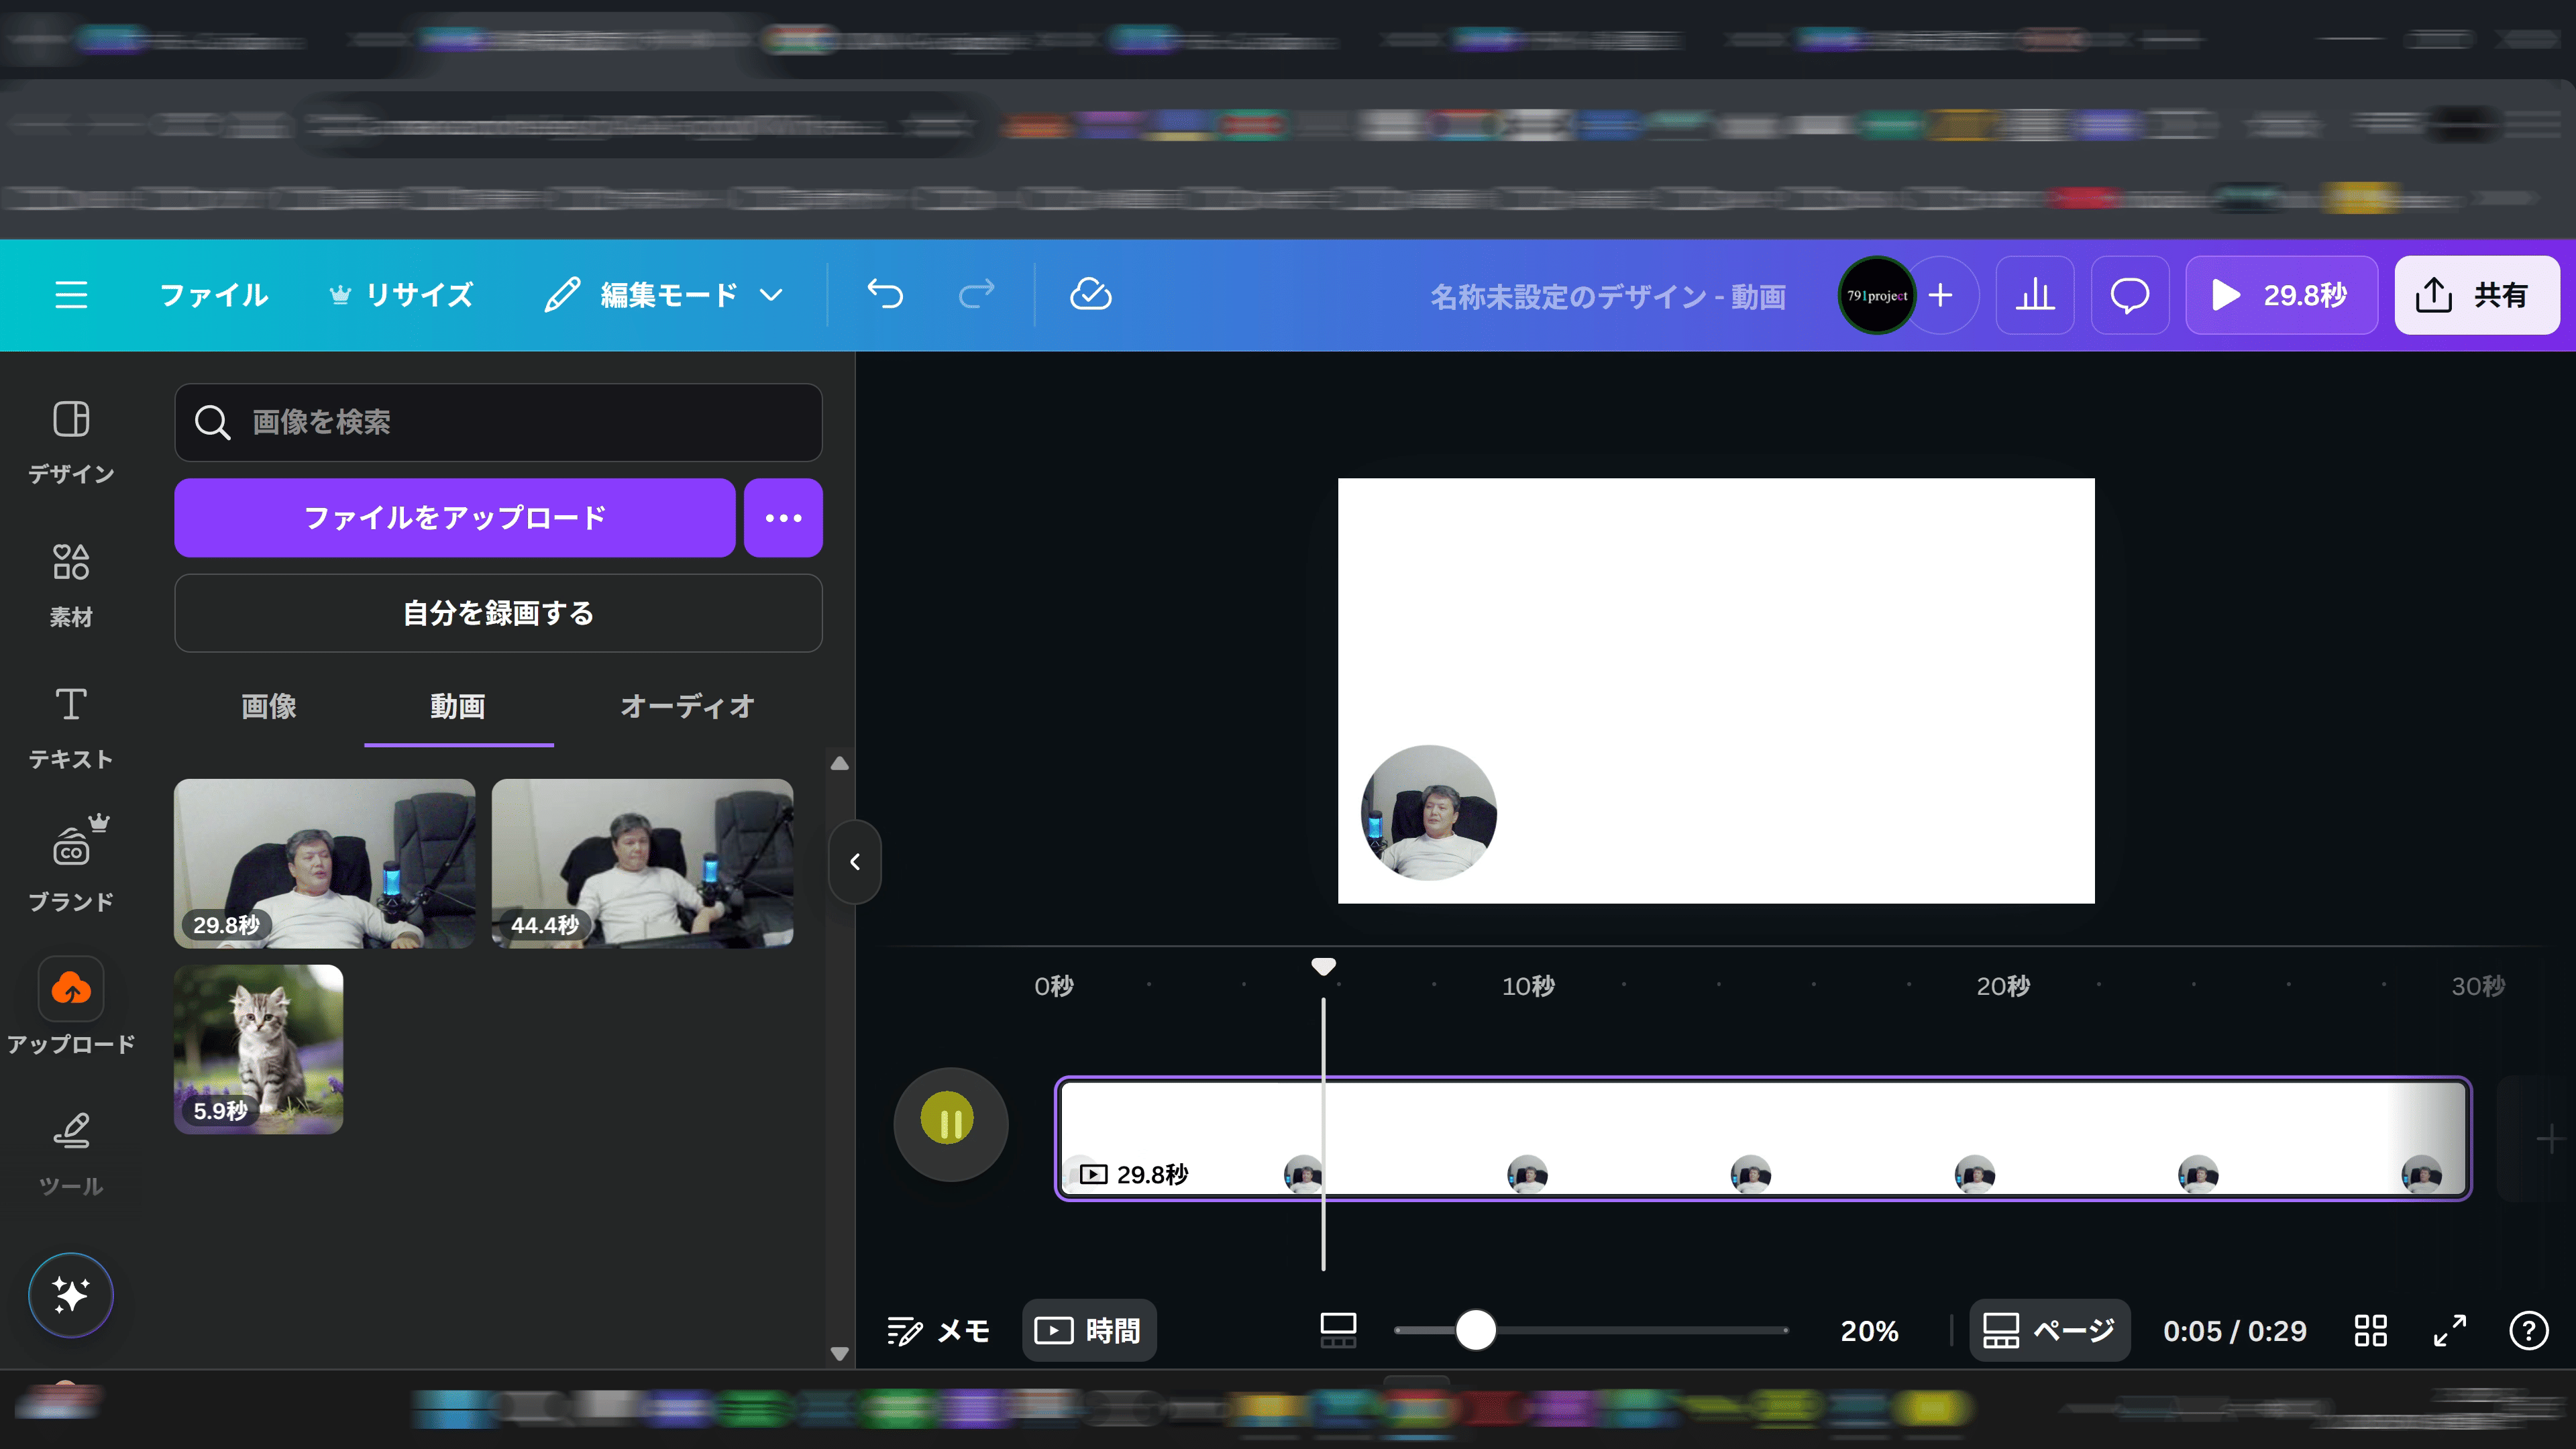The height and width of the screenshot is (1449, 2576).
Task: Open the analytics bar chart icon
Action: tap(2034, 295)
